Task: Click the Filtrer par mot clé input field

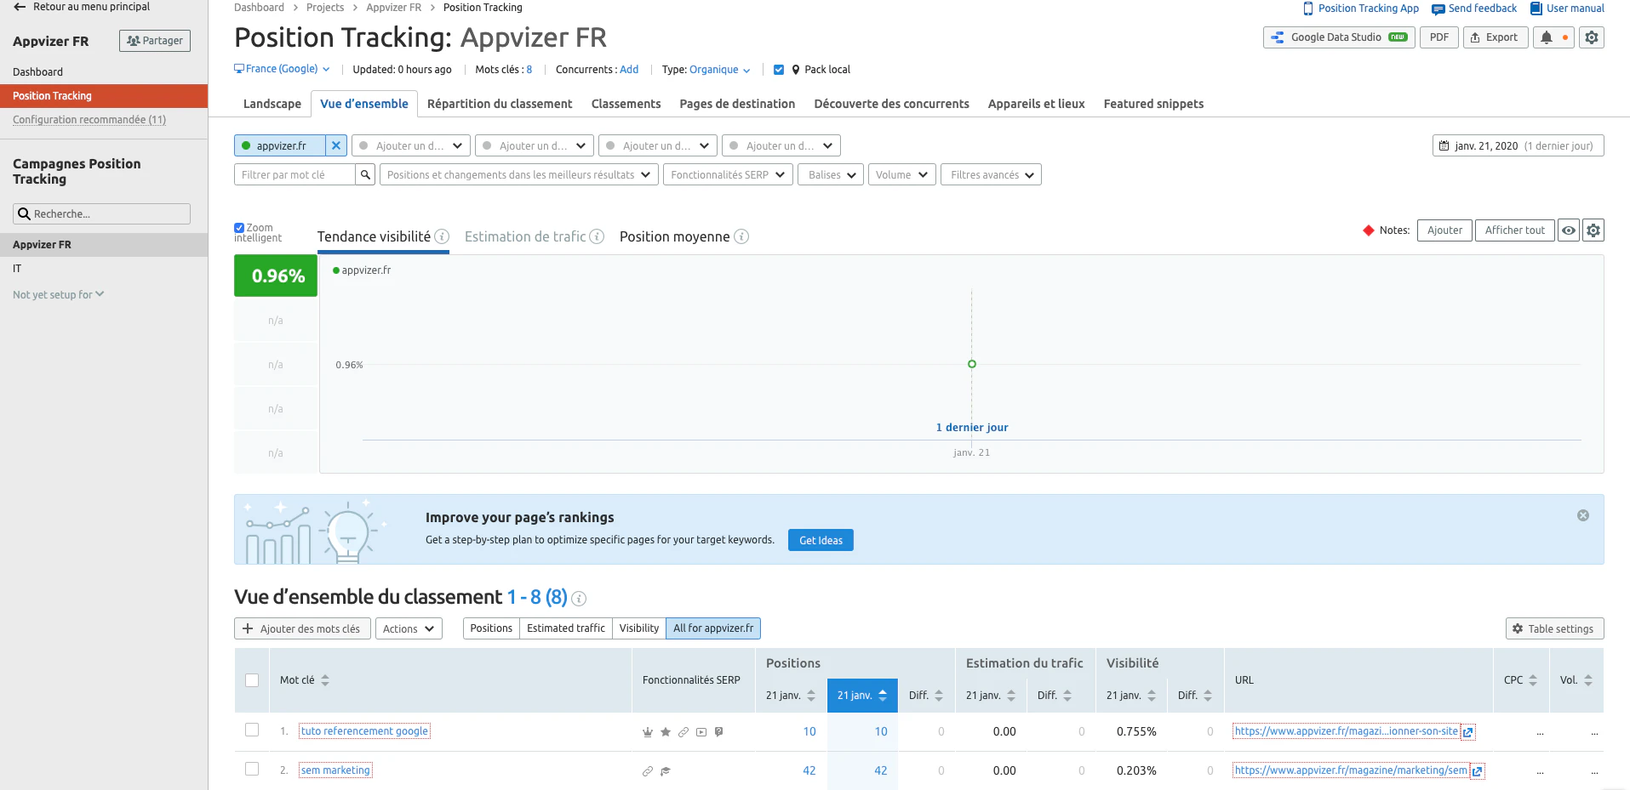Action: [295, 174]
